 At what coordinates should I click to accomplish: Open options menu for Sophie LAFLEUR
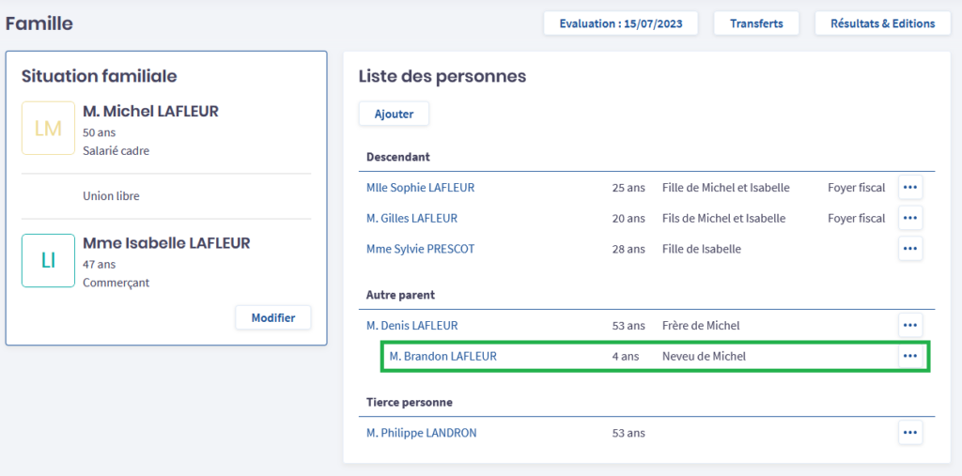909,188
